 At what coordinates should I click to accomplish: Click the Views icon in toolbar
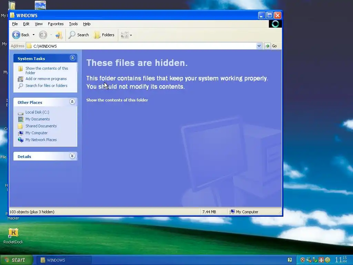(124, 35)
